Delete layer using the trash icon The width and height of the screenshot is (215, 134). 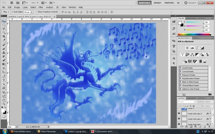[210, 126]
